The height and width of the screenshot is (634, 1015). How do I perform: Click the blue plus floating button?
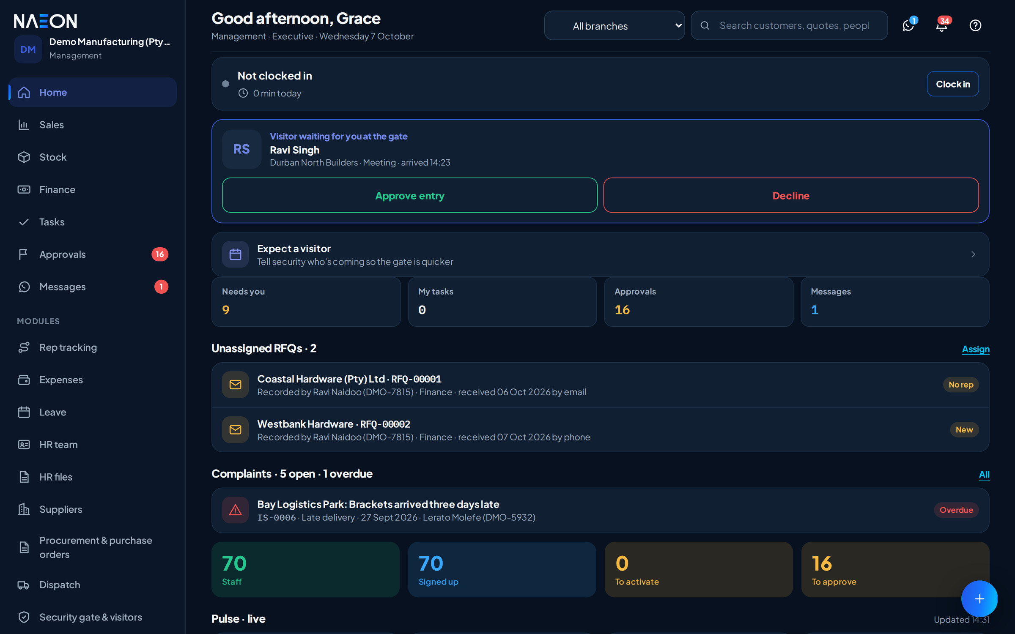point(979,598)
